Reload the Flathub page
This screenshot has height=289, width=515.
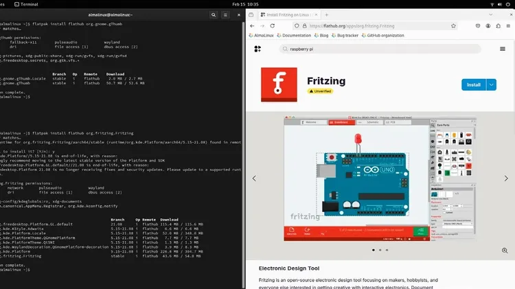273,26
